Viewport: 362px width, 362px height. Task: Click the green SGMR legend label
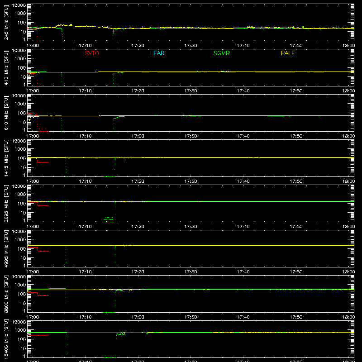221,53
